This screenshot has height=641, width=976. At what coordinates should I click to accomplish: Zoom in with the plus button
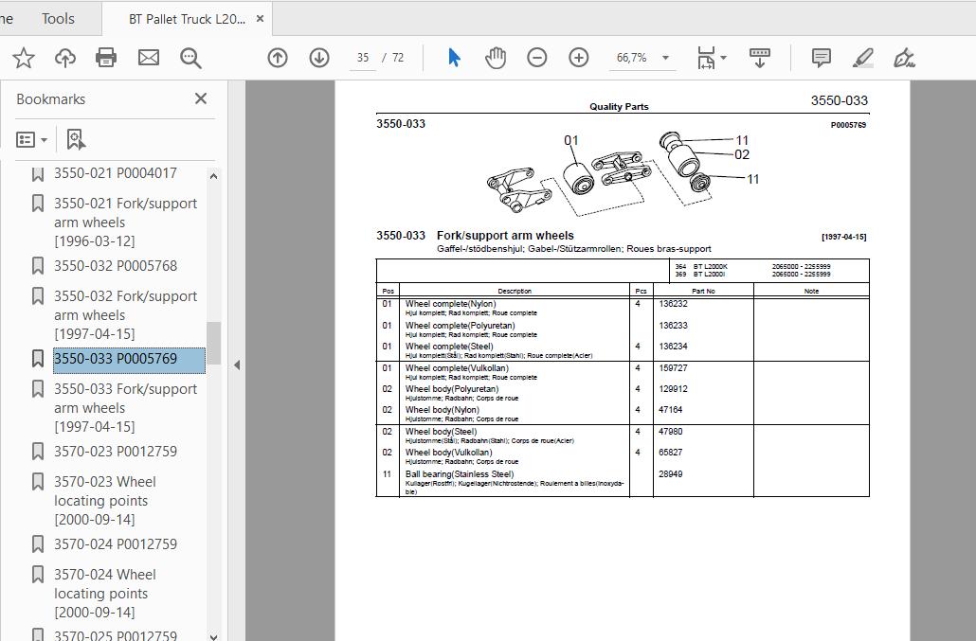(579, 58)
